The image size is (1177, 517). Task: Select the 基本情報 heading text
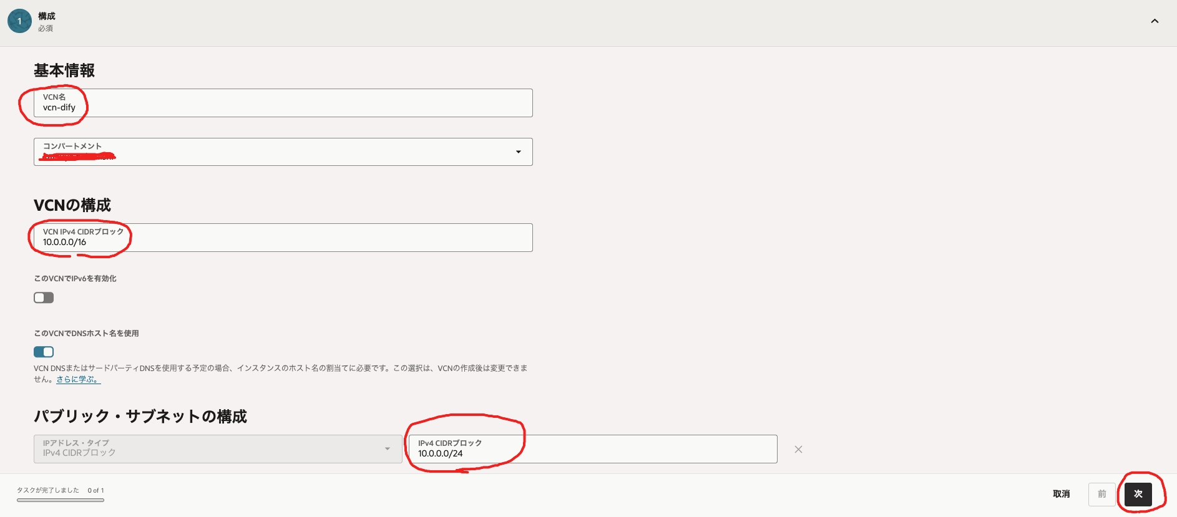[x=64, y=70]
